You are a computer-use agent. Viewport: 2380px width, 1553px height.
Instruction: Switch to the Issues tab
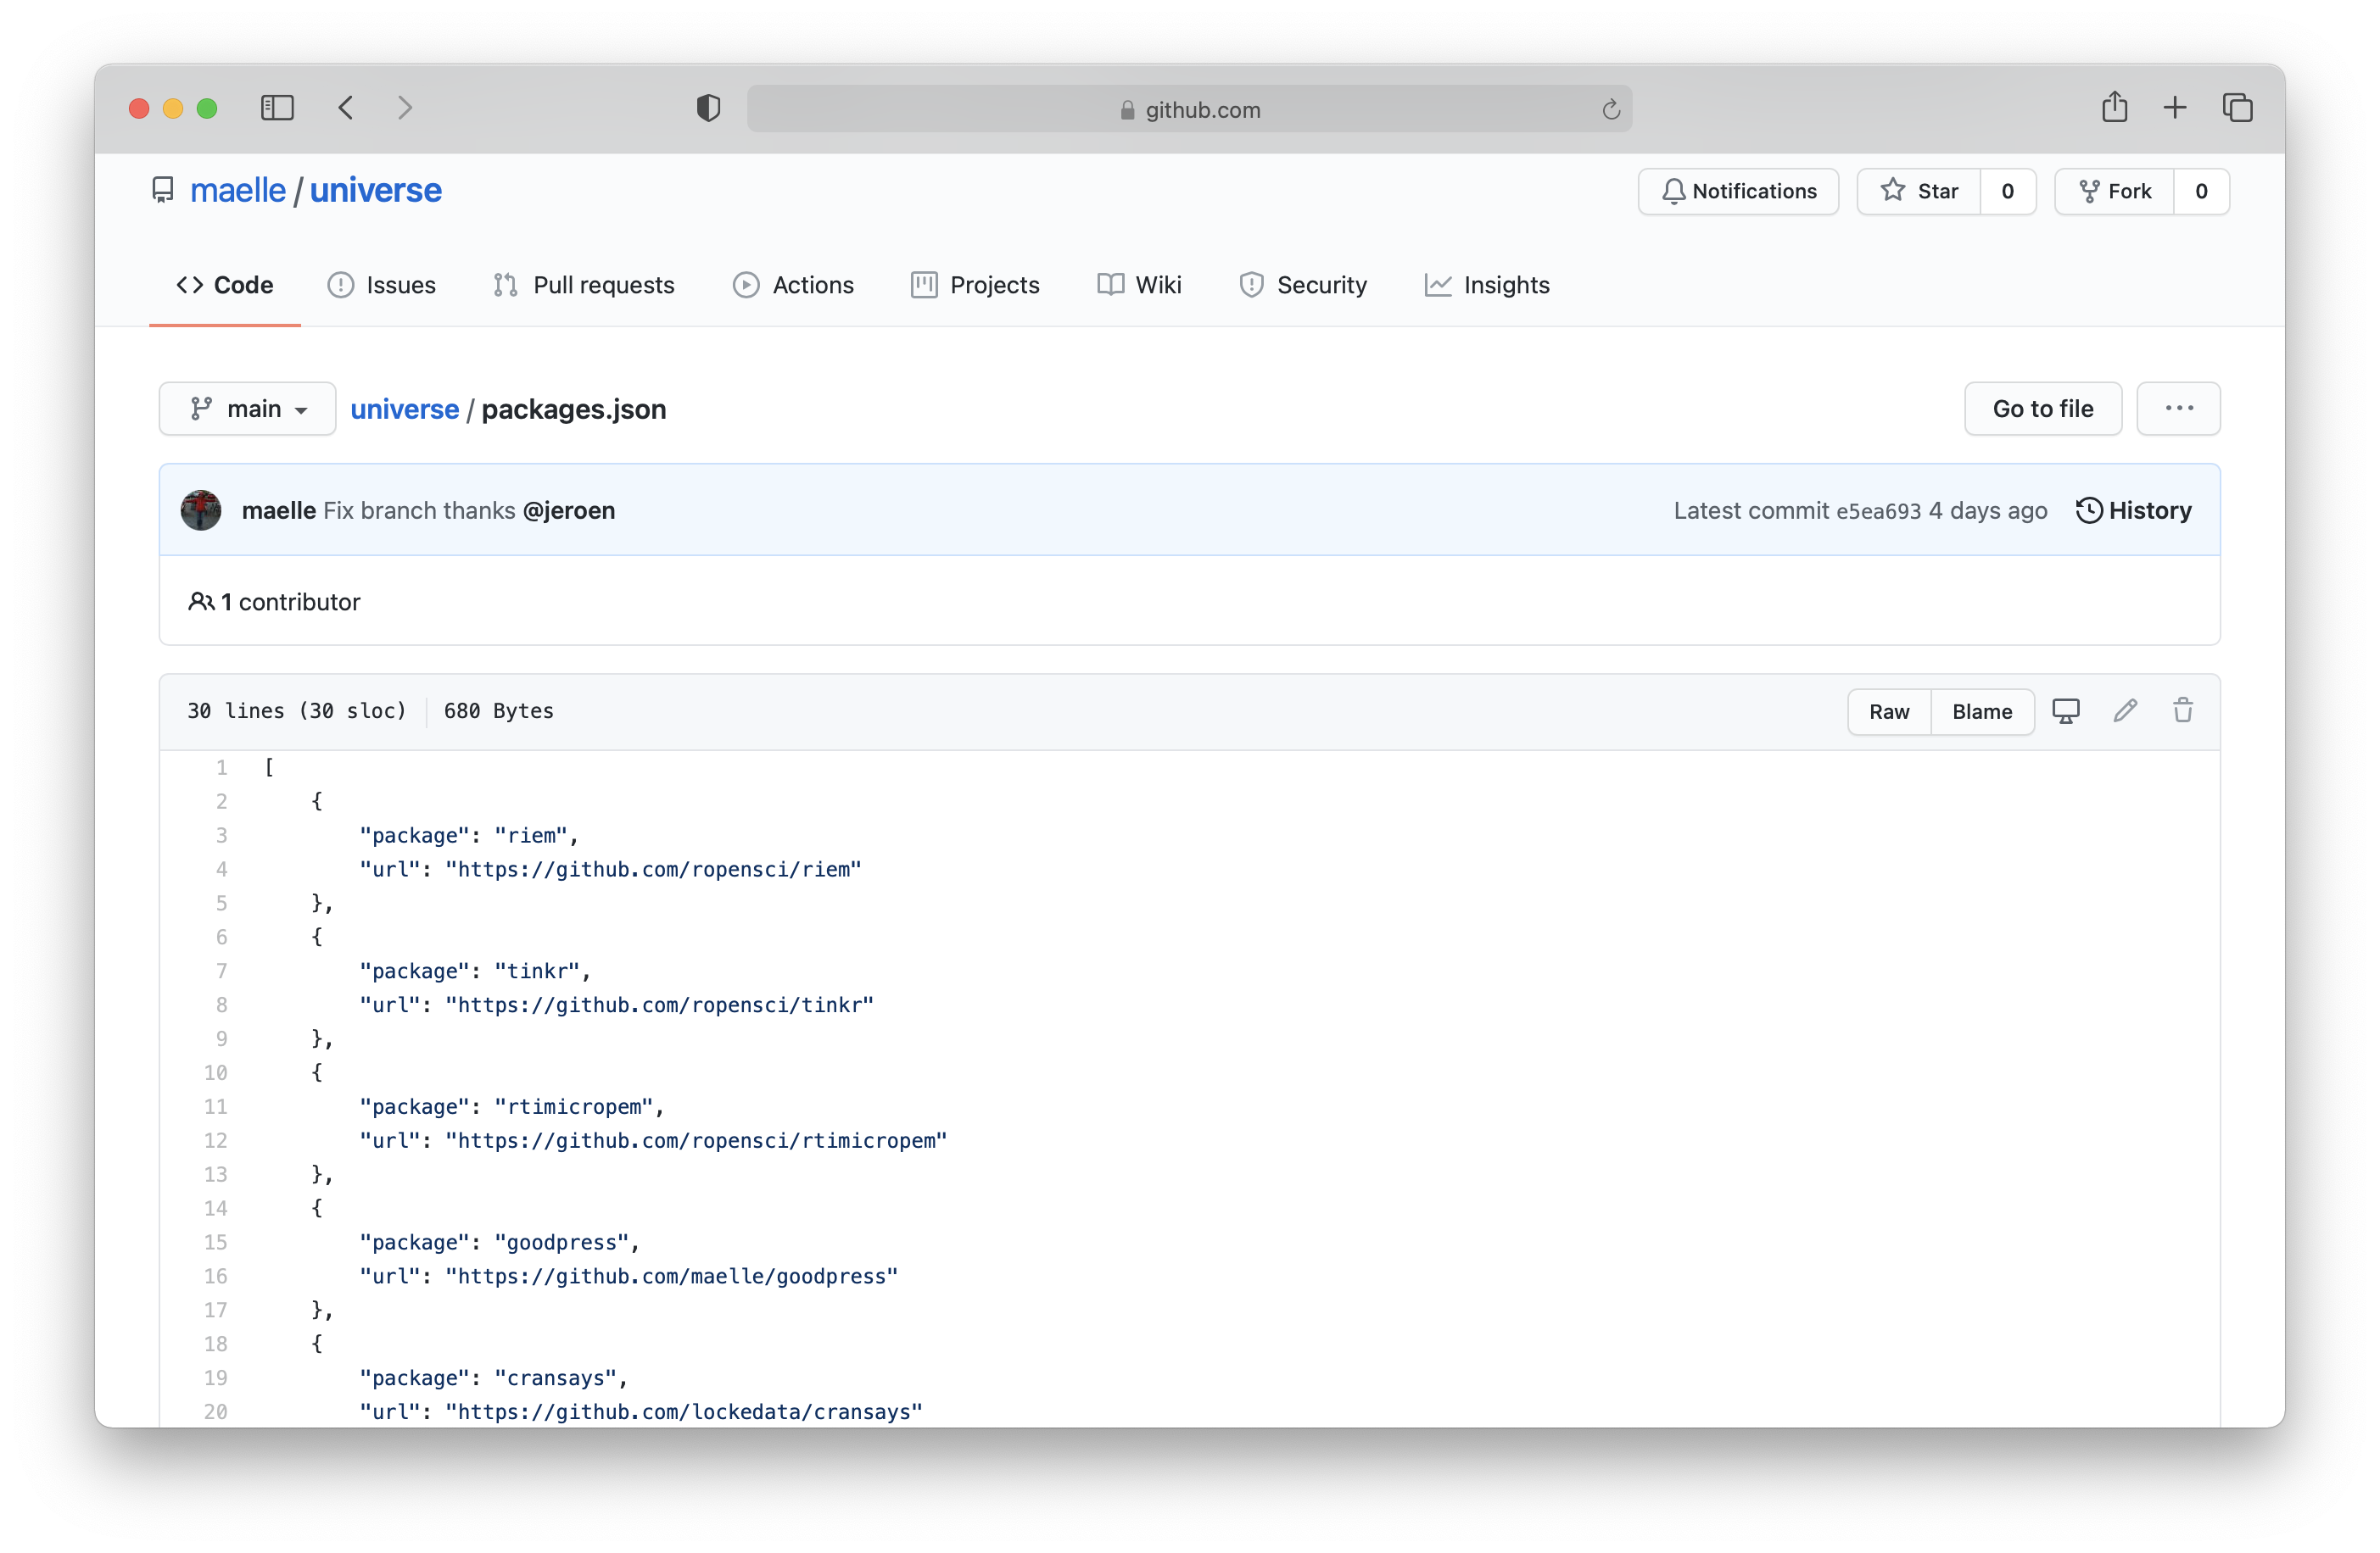[x=382, y=285]
